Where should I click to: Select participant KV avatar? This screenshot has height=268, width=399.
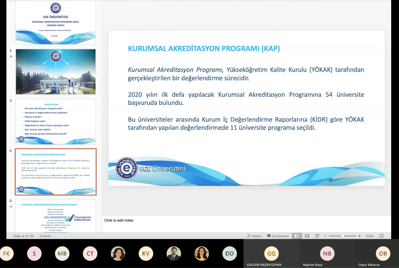coord(146,254)
